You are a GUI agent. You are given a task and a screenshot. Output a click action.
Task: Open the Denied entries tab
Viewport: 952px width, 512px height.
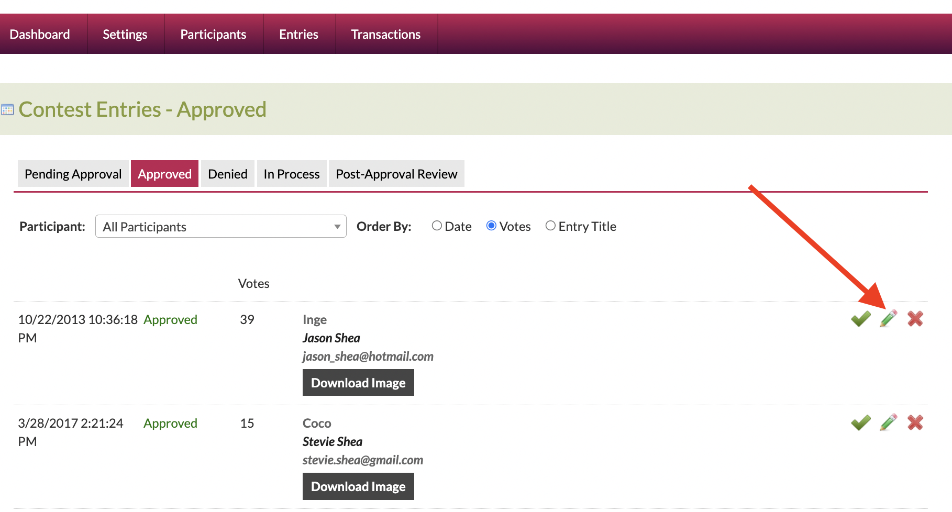click(227, 174)
